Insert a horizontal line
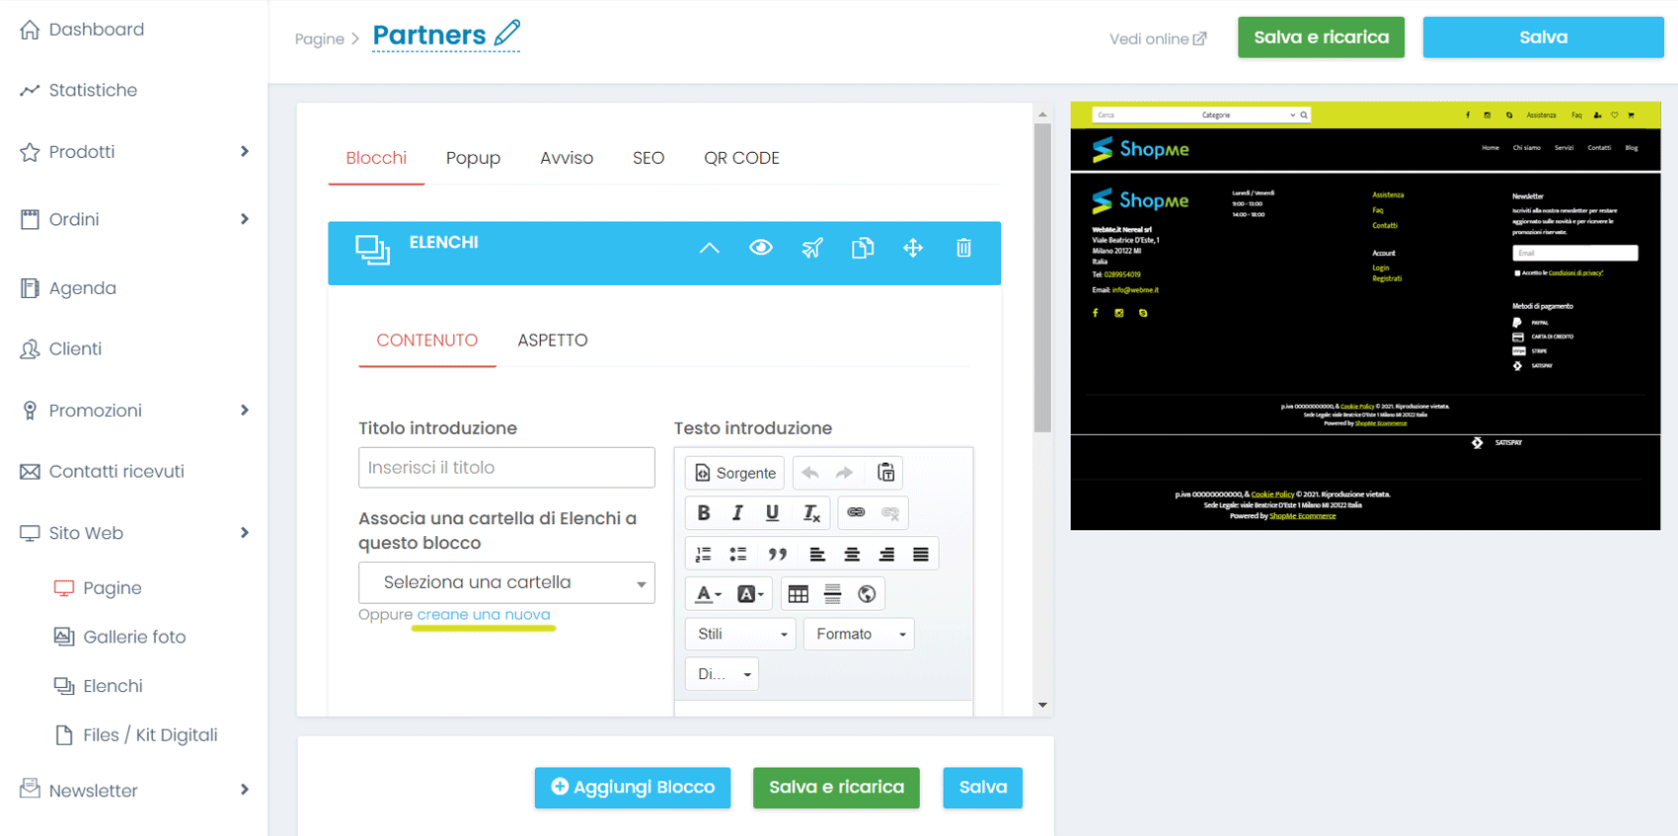The height and width of the screenshot is (836, 1678). [833, 594]
